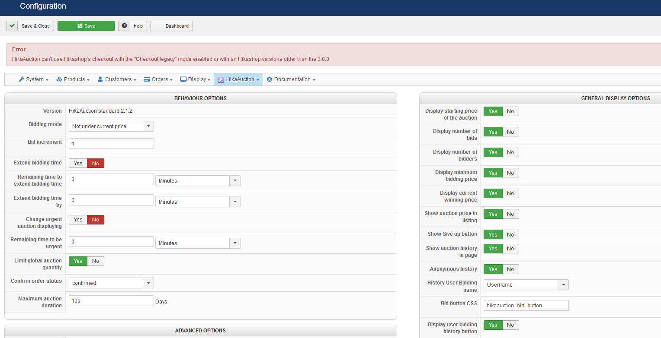The image size is (661, 338).
Task: Click the monitor icon of the Display menu
Action: pyautogui.click(x=183, y=79)
